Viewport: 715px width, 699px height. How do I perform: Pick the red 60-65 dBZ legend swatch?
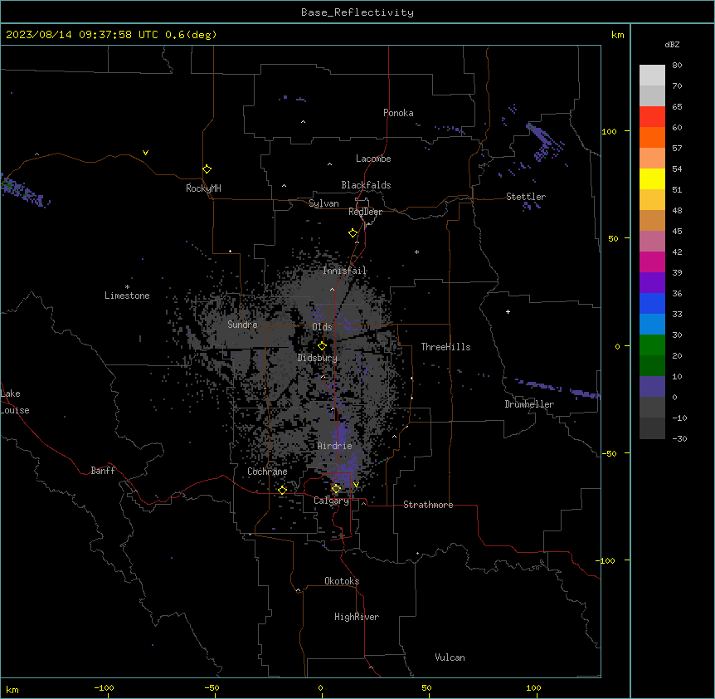point(652,117)
